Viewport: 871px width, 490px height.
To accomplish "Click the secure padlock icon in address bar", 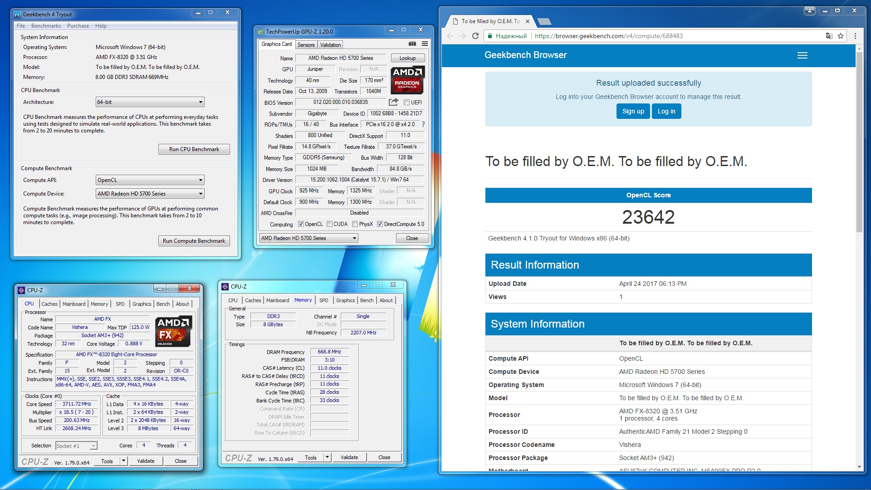I will [x=490, y=36].
